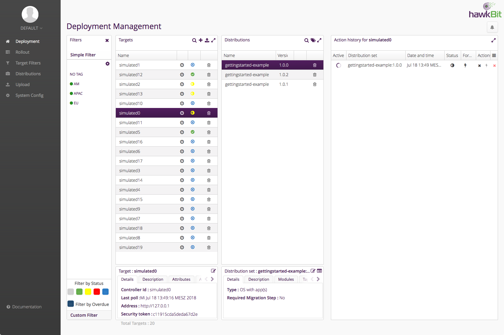Maximize the Distributions table
The width and height of the screenshot is (504, 335).
319,40
